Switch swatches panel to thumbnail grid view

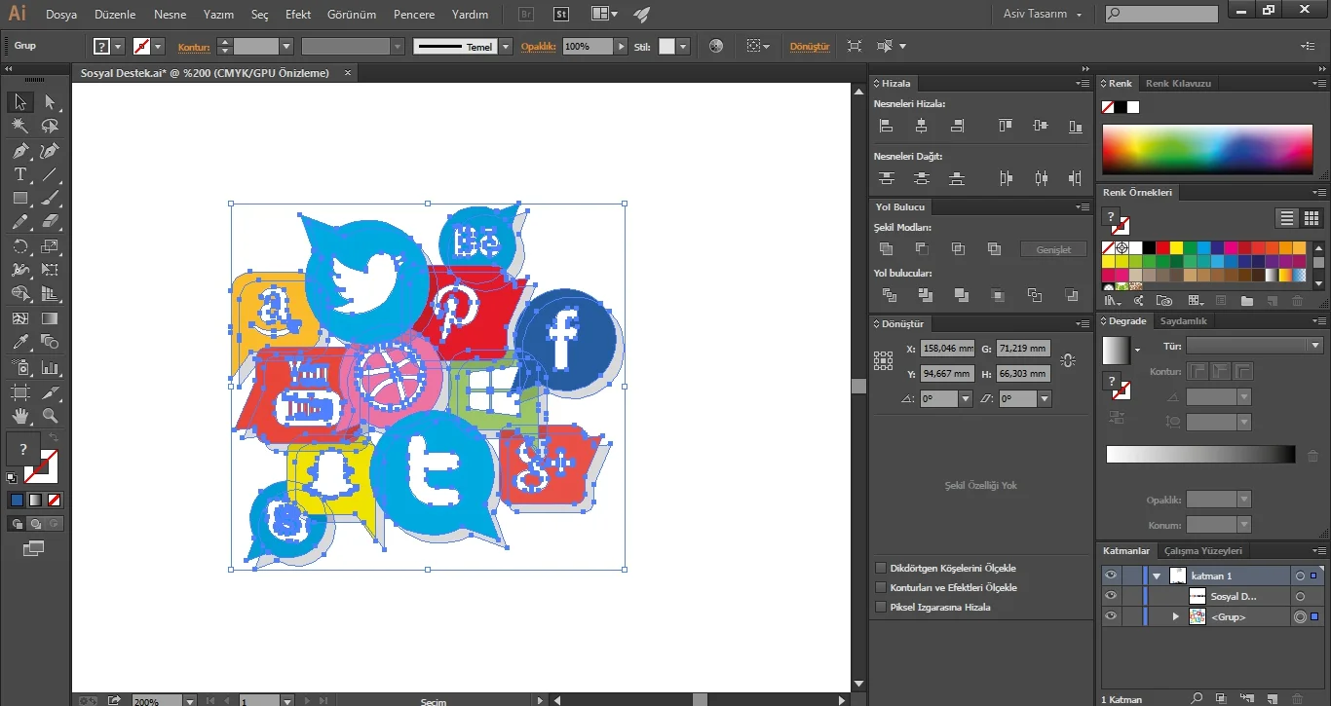click(x=1311, y=218)
